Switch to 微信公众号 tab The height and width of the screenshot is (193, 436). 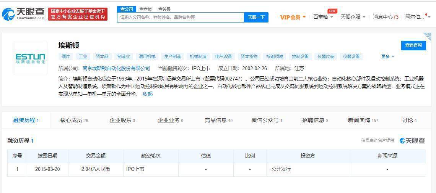tap(267, 121)
